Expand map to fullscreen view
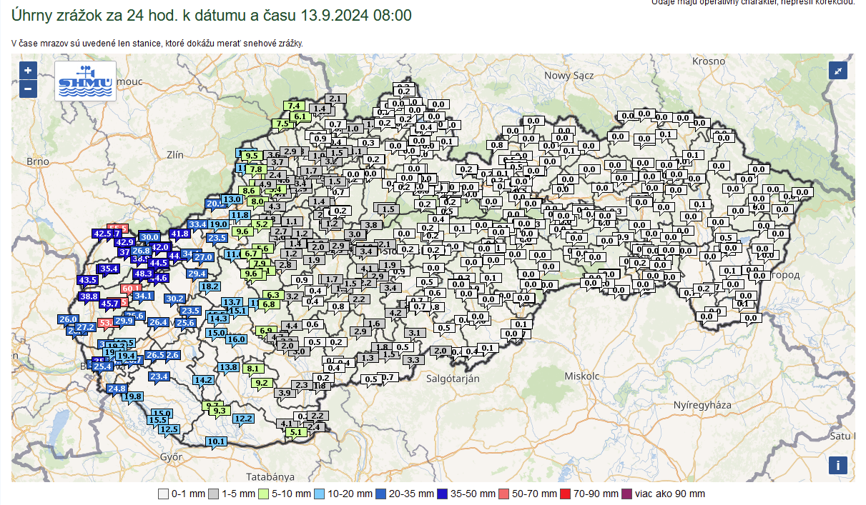 click(837, 70)
